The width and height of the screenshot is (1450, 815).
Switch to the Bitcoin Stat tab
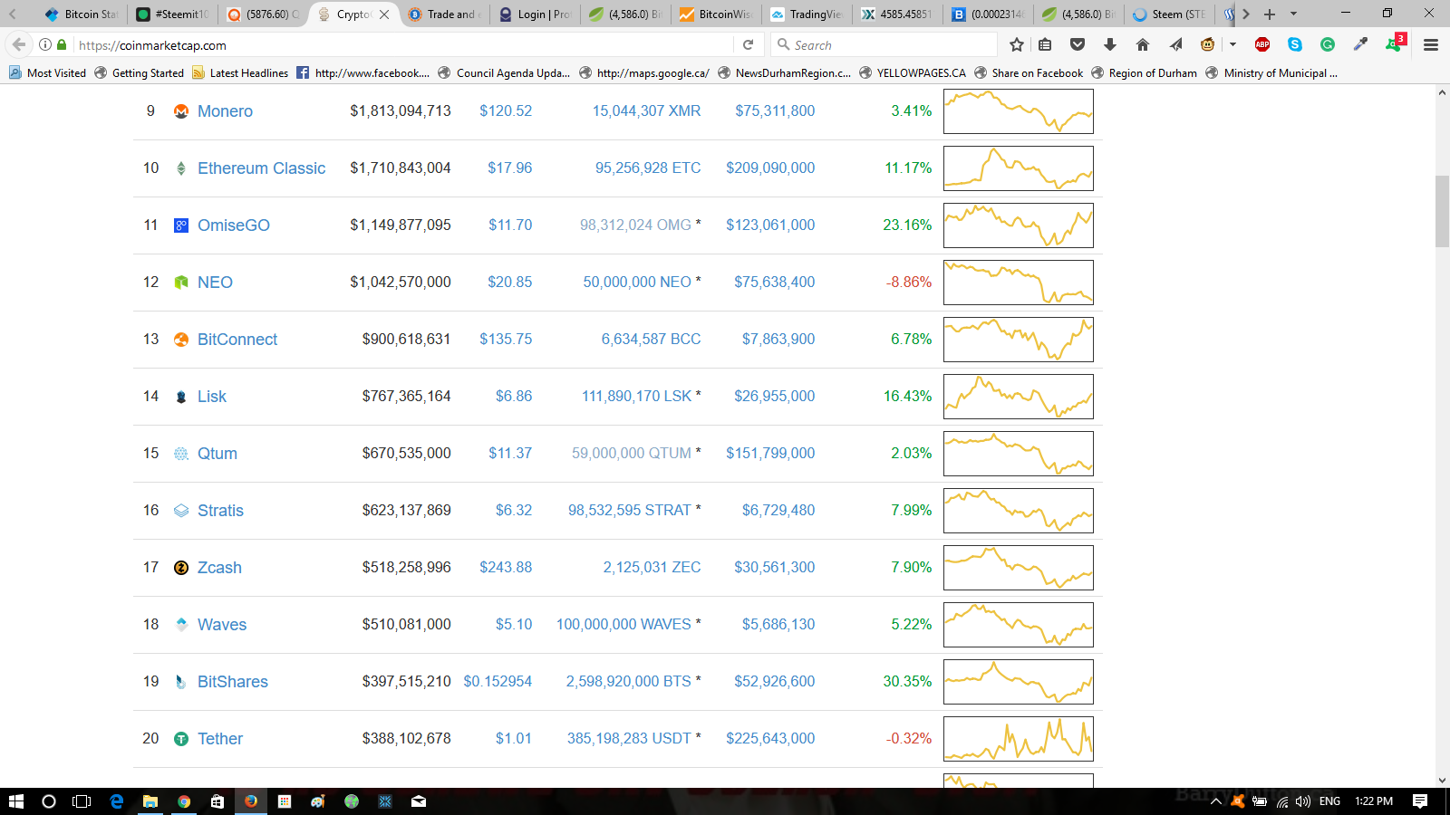coord(81,14)
